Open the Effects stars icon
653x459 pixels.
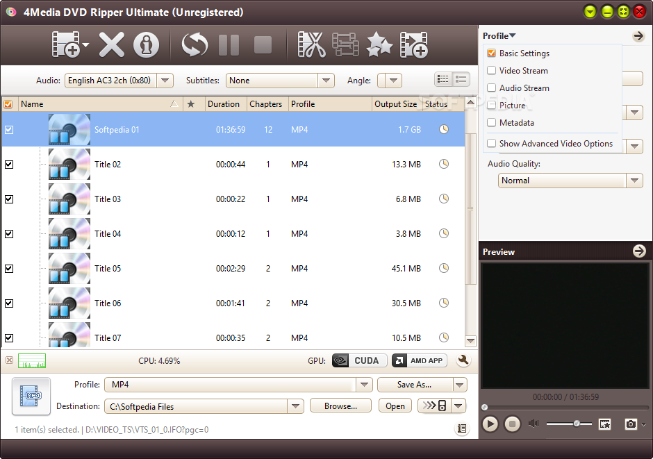pos(379,44)
